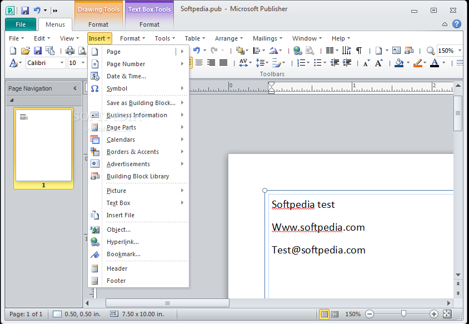Click the Help question mark icon
469x324 pixels.
457,24
